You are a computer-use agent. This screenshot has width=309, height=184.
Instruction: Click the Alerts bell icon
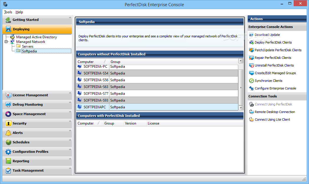coord(8,133)
